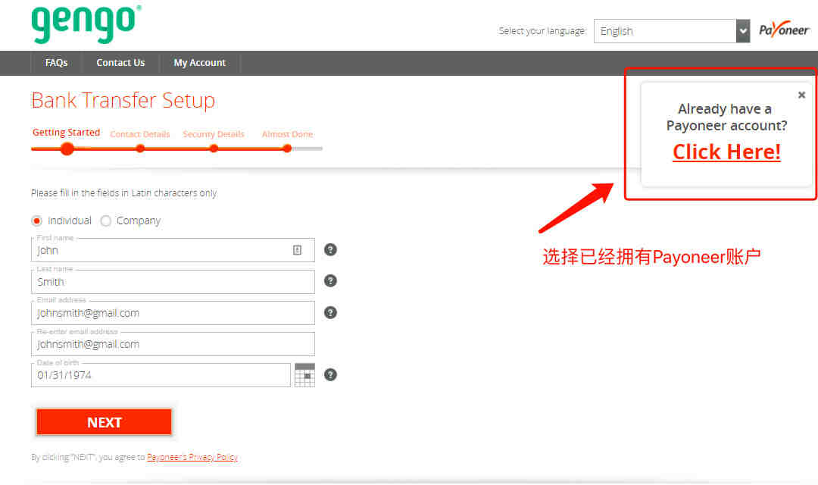
Task: Open help icon for Last name
Action: pos(330,281)
